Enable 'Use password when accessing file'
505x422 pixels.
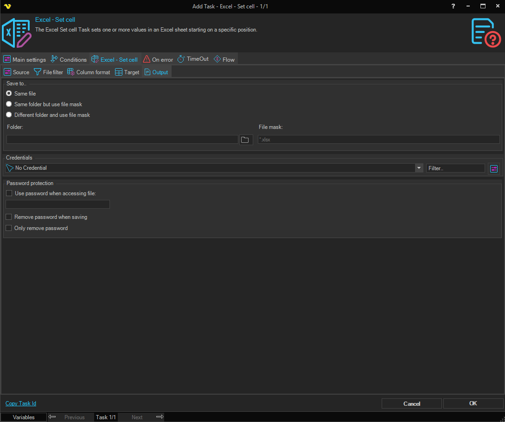click(9, 193)
